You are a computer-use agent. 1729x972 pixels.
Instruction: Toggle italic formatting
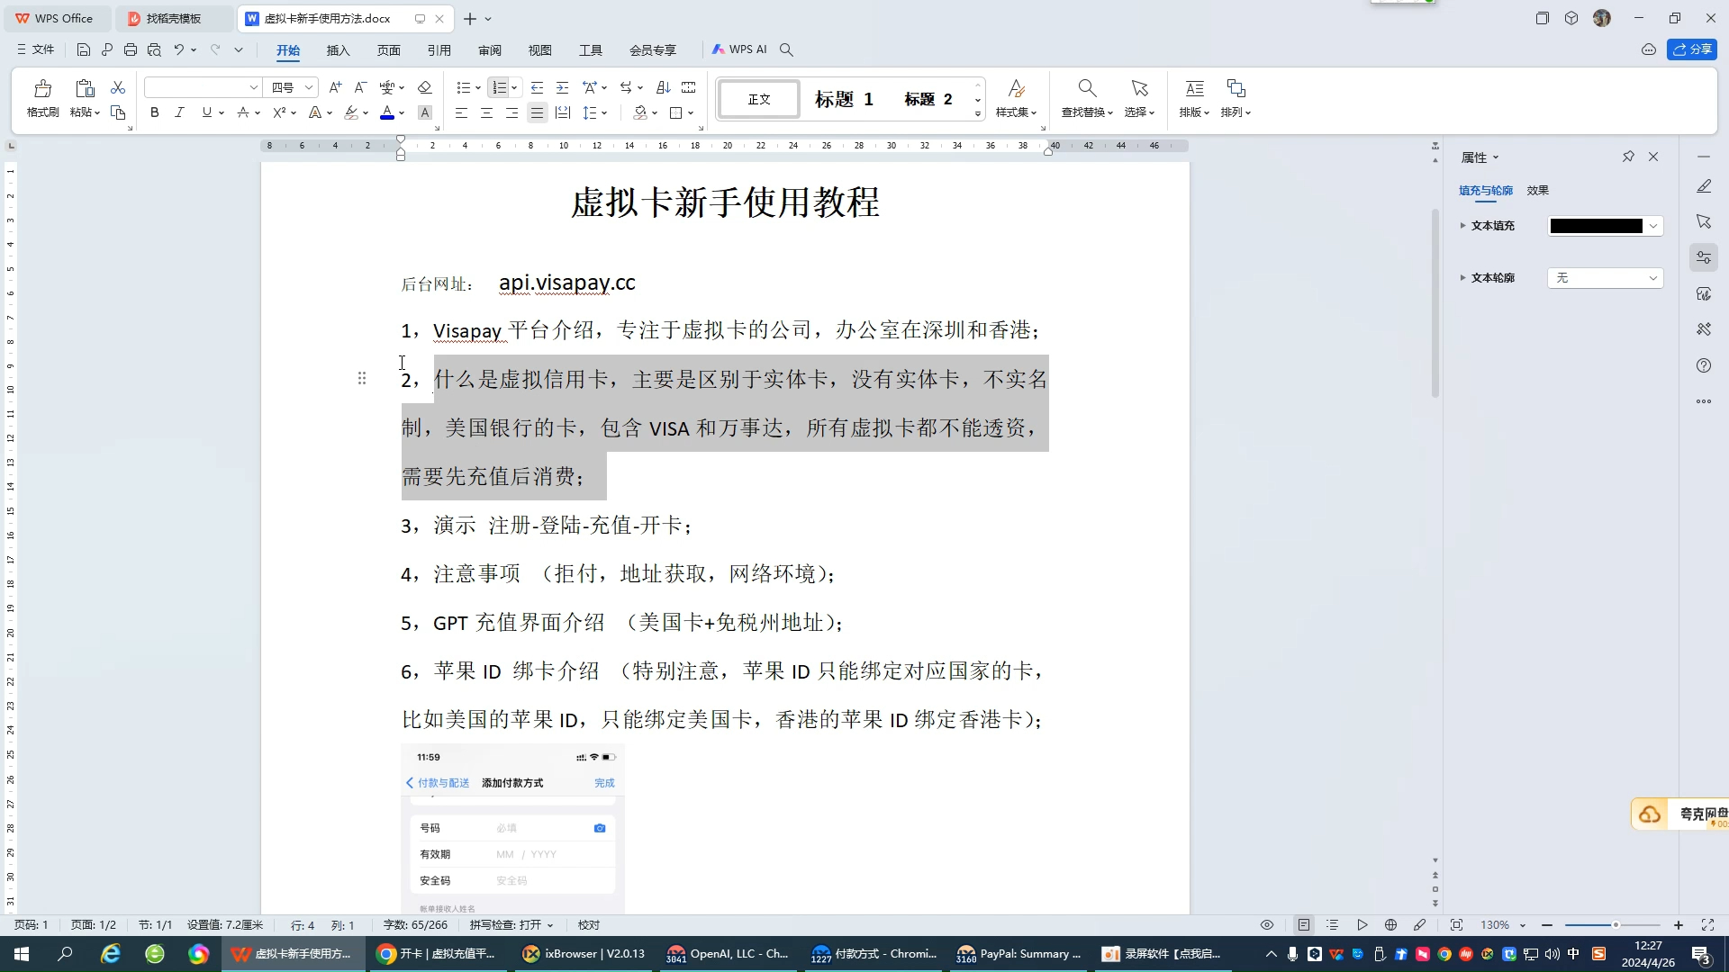tap(179, 112)
